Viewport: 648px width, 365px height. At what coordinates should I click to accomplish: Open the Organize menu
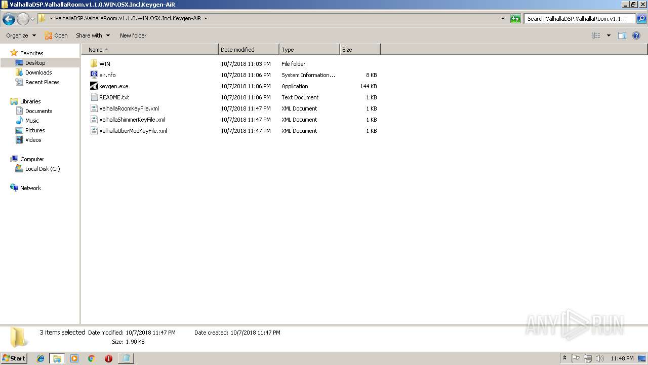pyautogui.click(x=21, y=35)
